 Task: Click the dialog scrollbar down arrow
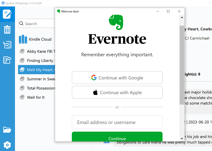(182, 139)
